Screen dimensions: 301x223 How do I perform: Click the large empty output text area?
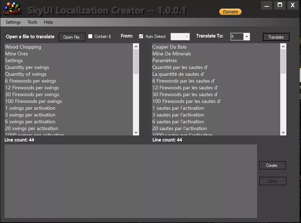[x=131, y=181]
